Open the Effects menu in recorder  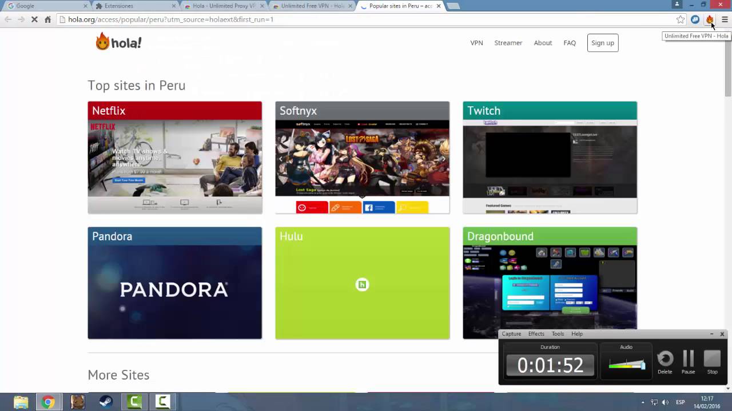coord(536,334)
